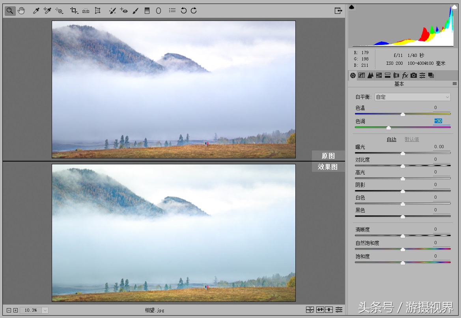Open the Effects fx panel
The image size is (461, 318).
click(405, 75)
